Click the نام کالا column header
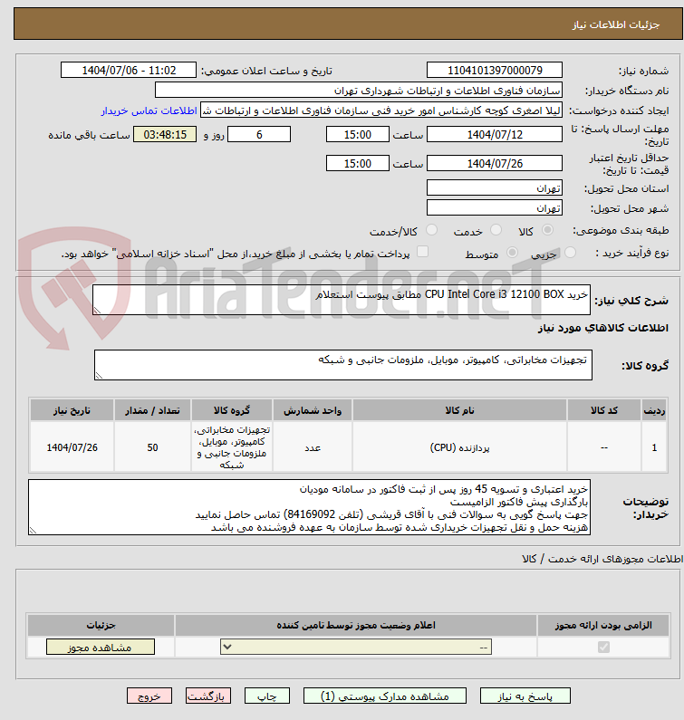 459,410
